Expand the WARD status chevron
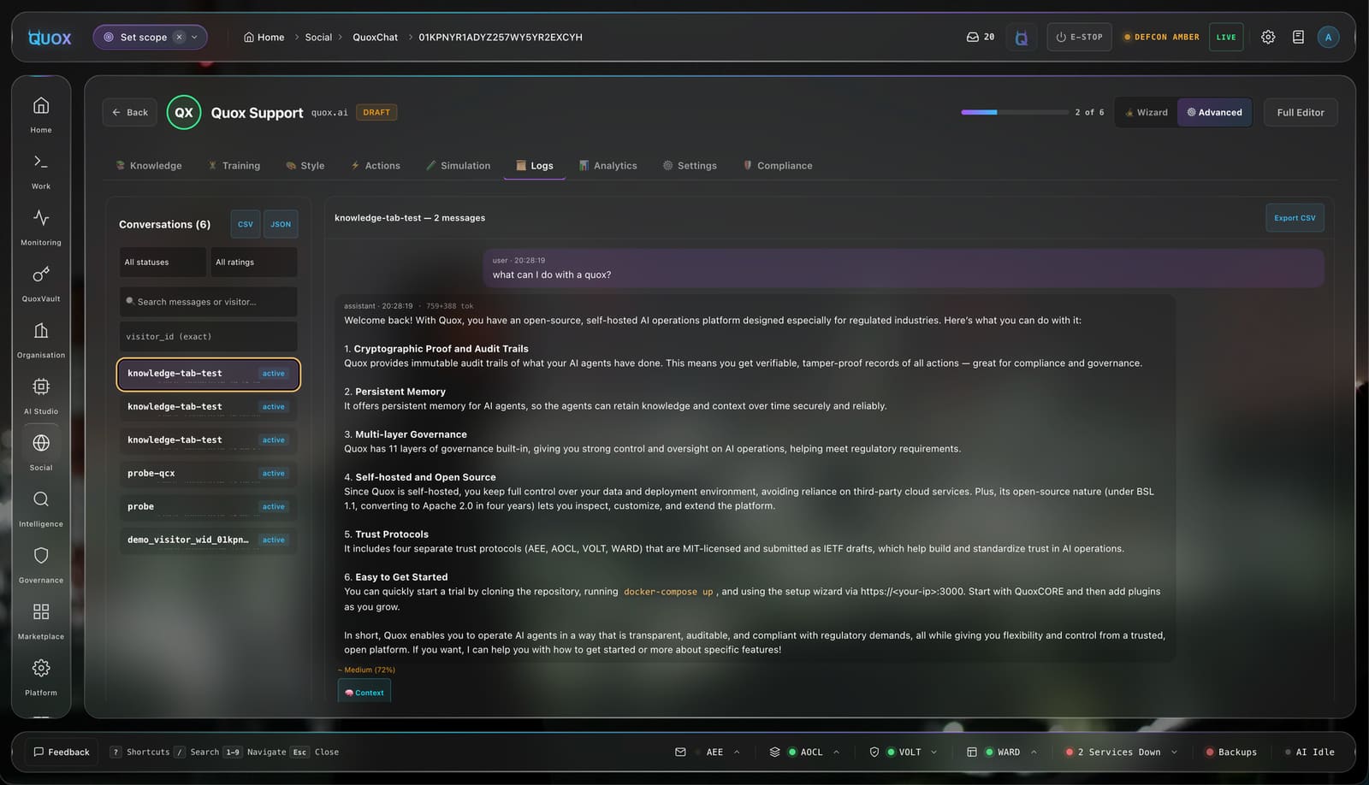Screen dimensions: 1369x785 [1034, 752]
